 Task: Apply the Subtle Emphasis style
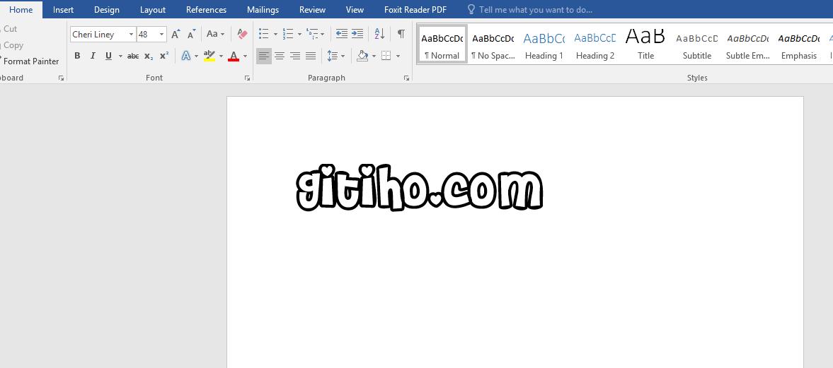coord(748,44)
